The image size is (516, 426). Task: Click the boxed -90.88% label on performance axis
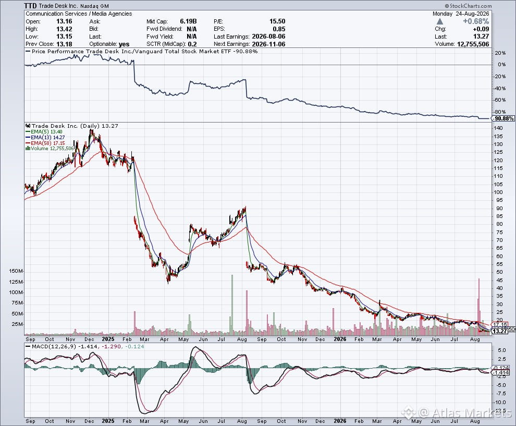coord(504,118)
